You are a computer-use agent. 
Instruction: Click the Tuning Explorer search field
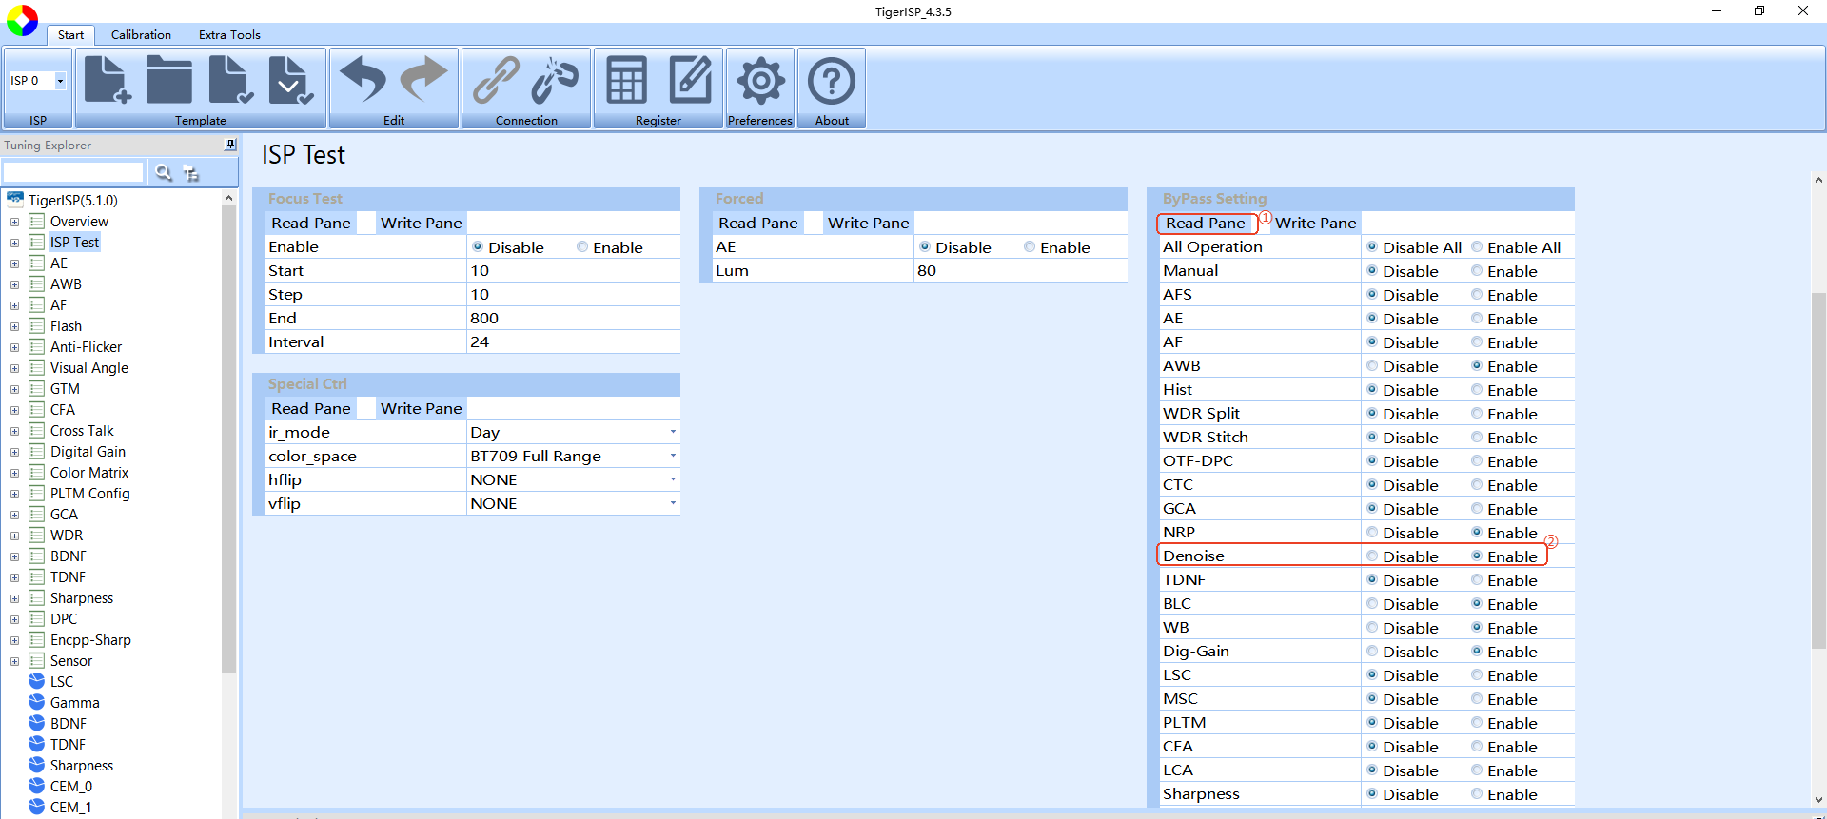(73, 172)
